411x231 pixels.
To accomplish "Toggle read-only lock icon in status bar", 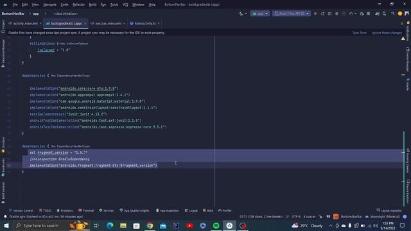I will 320,217.
